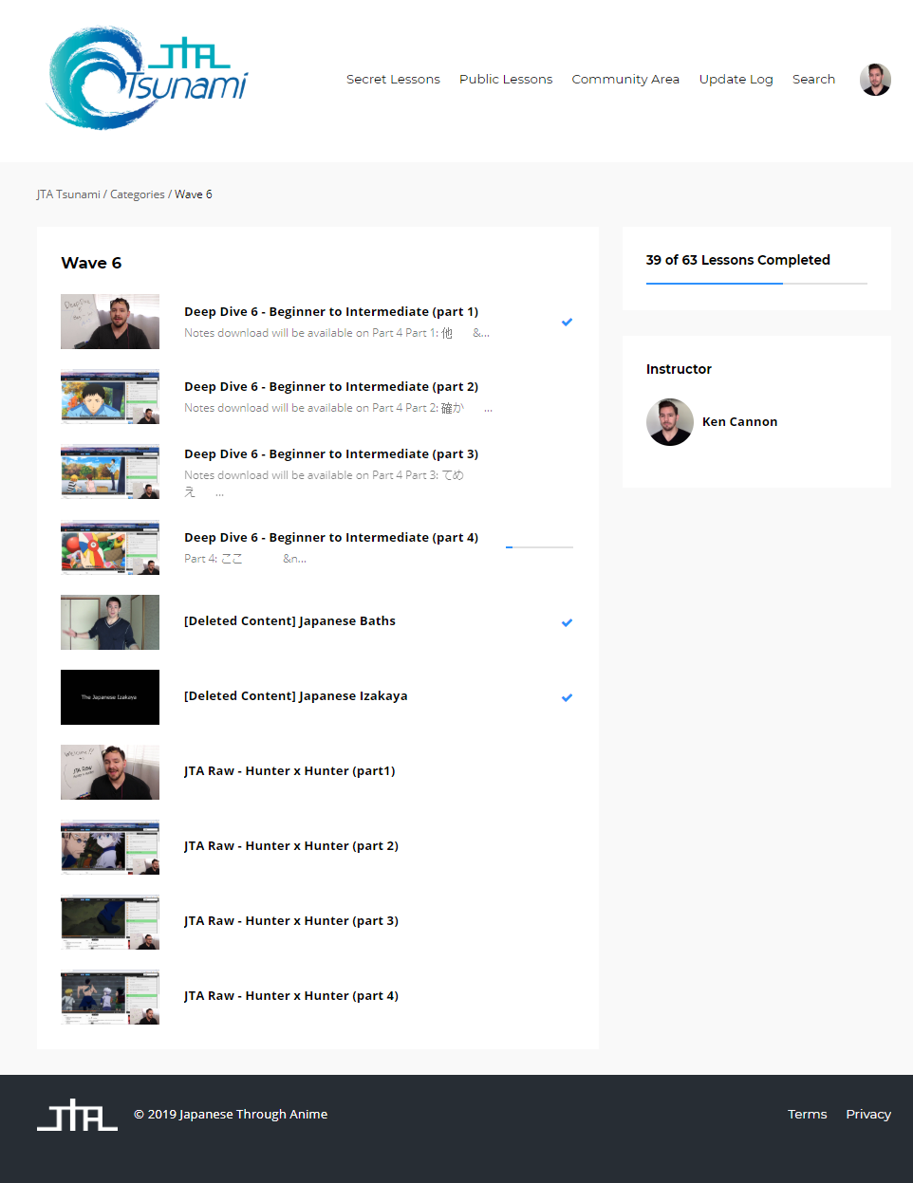Open Secret Lessons menu
The width and height of the screenshot is (913, 1183).
point(393,80)
